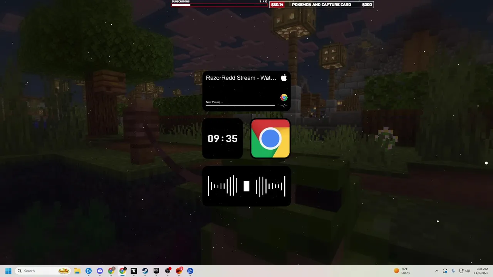
Task: Click the Now Playing progress bar
Action: 240,105
